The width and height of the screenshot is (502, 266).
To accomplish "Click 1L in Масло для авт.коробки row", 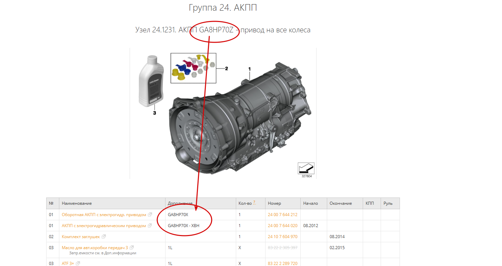I will pyautogui.click(x=170, y=247).
